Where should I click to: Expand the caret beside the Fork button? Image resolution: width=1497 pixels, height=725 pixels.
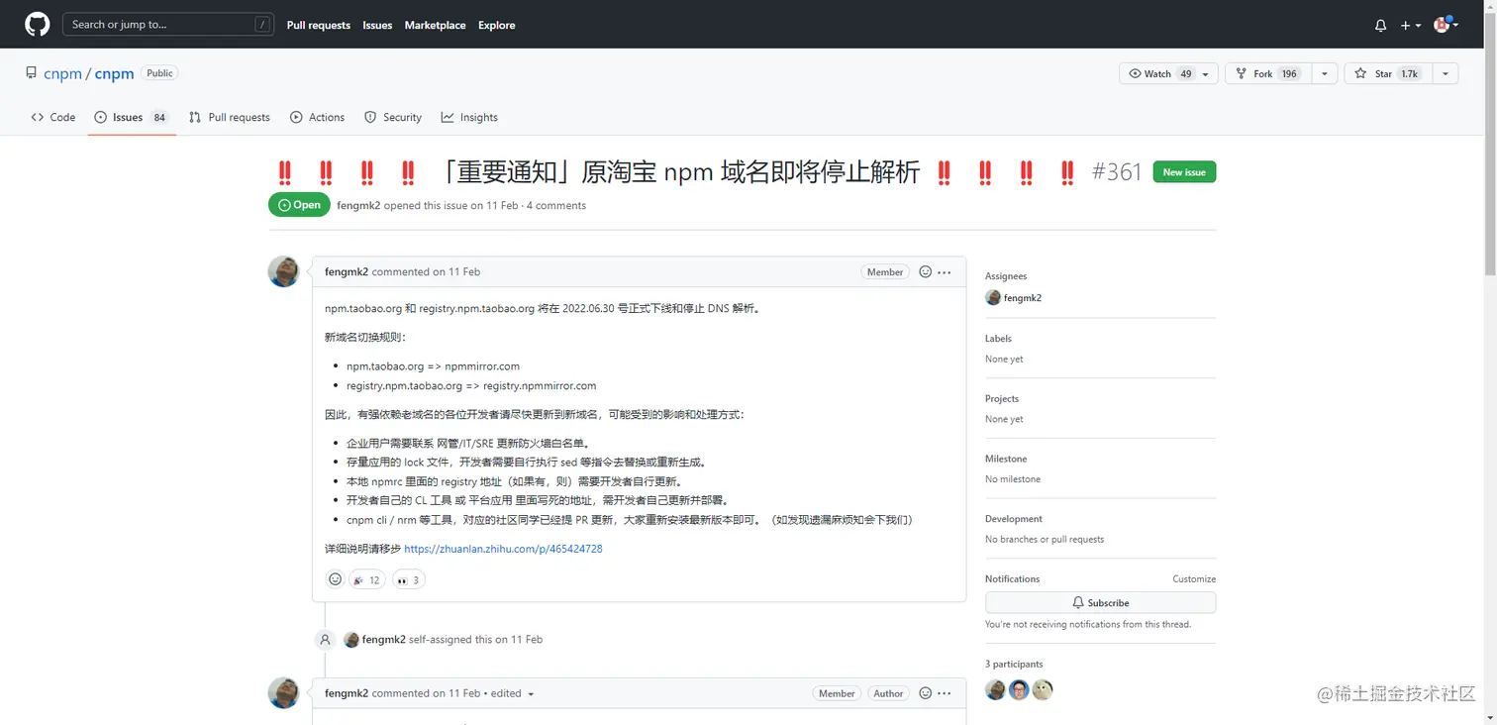click(x=1325, y=74)
